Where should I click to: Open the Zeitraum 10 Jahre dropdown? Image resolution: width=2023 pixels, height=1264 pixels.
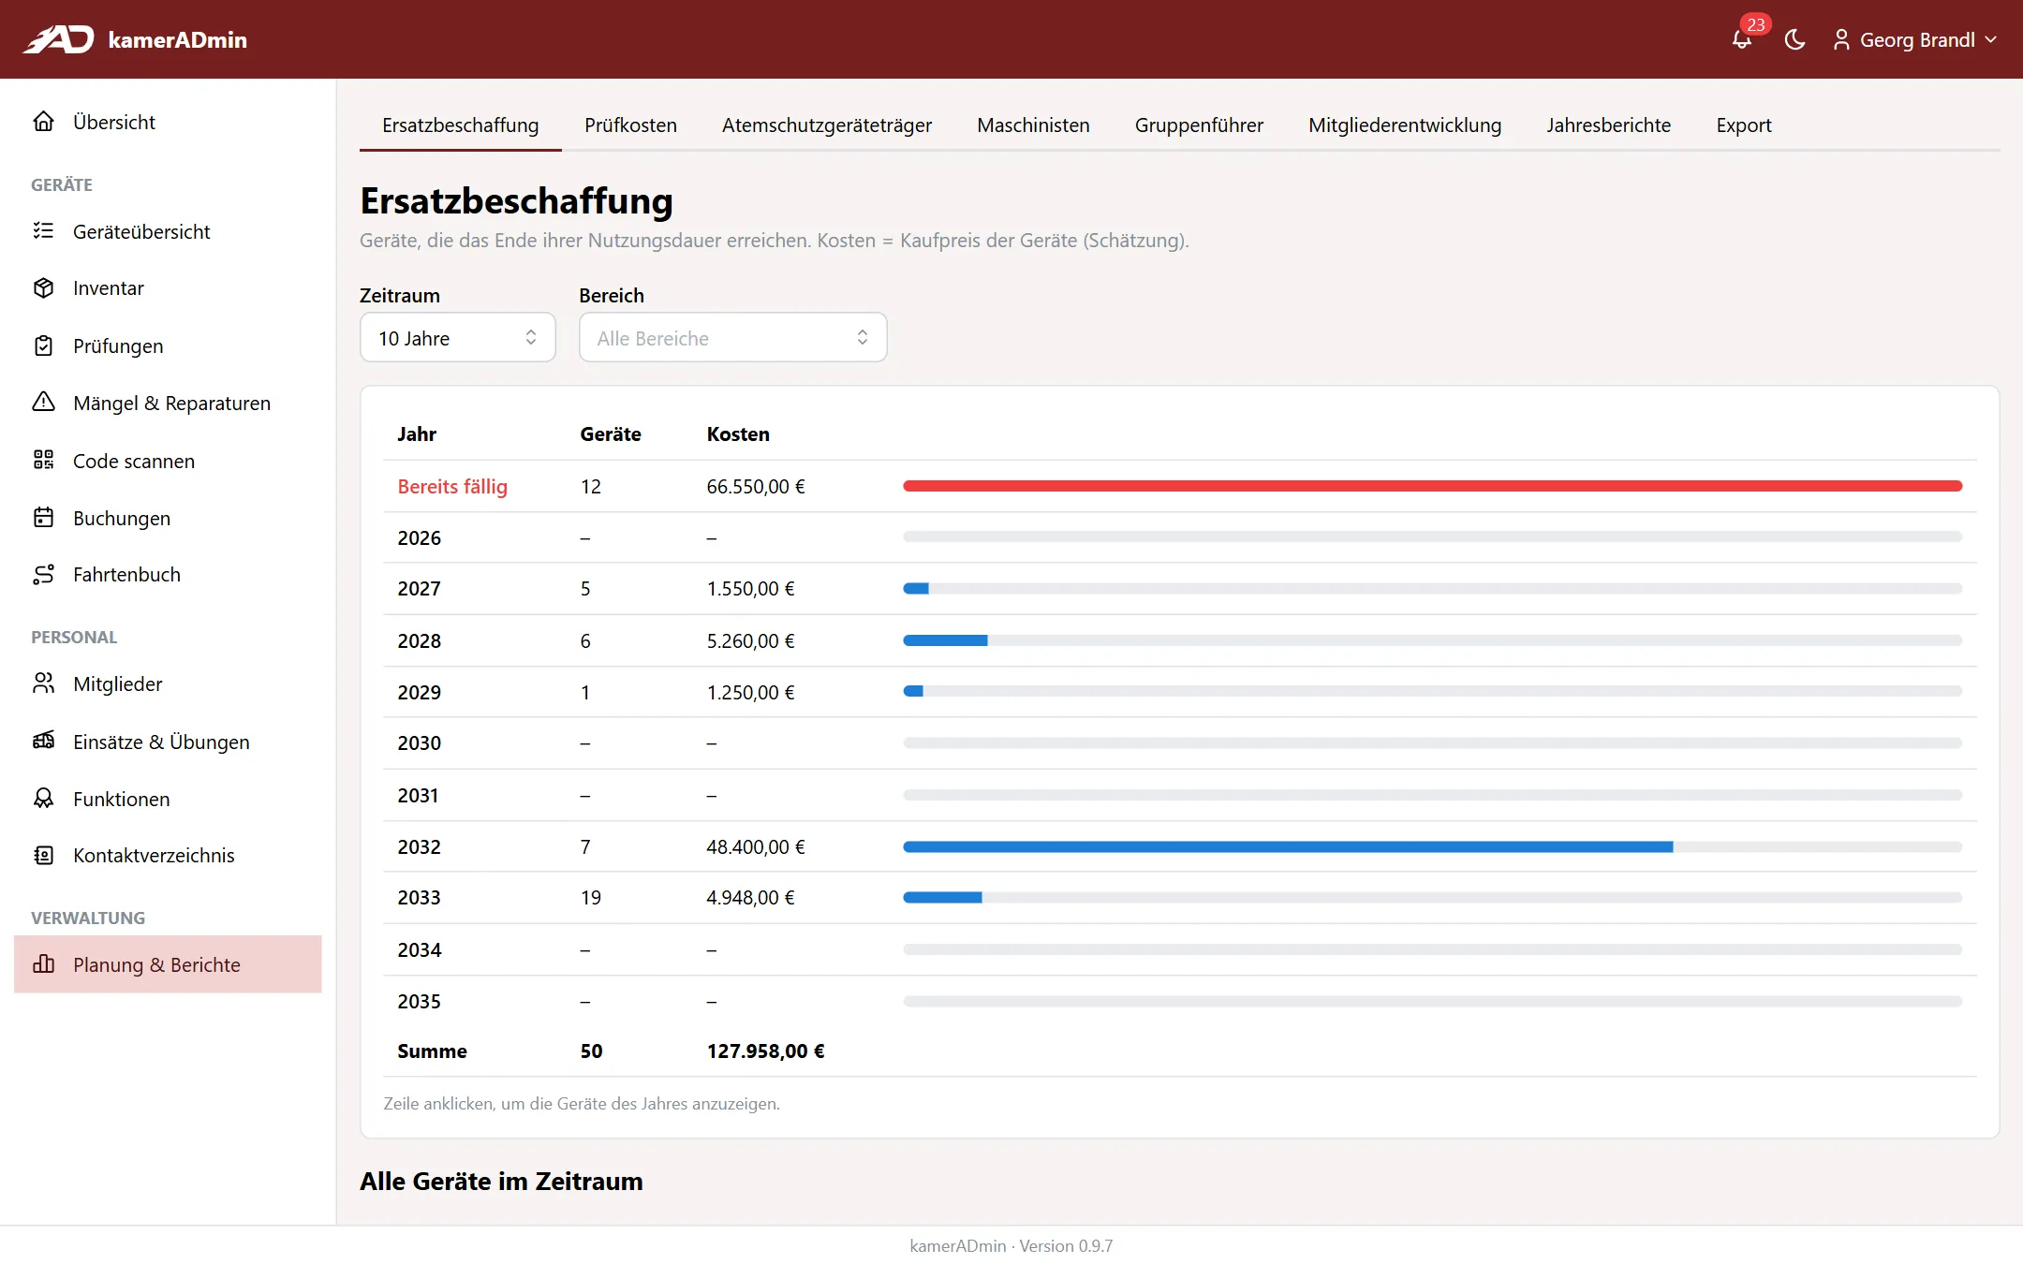click(458, 337)
